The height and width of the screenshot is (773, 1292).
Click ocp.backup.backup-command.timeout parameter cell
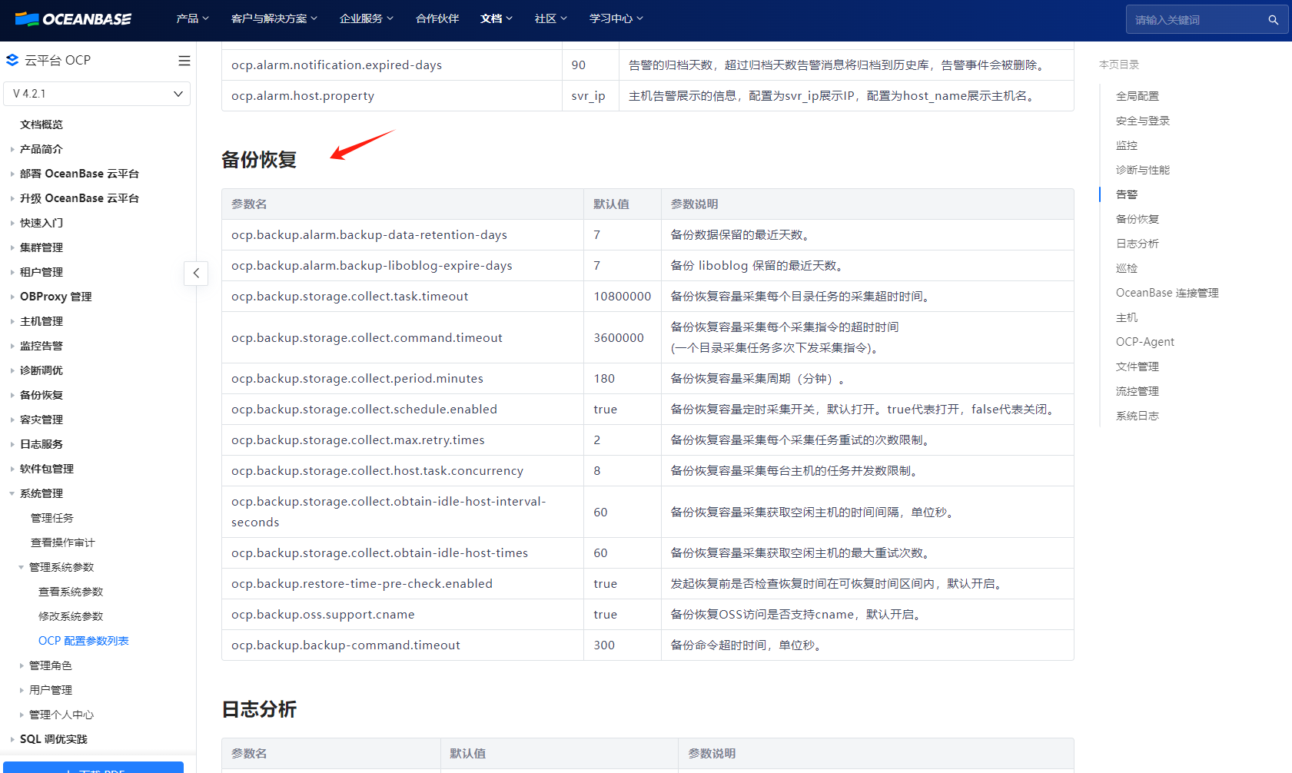403,645
